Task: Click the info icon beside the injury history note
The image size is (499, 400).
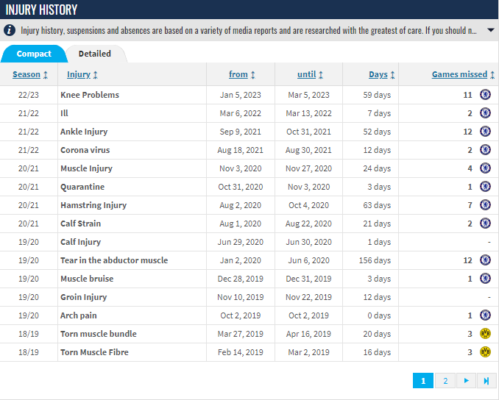Action: coord(10,31)
